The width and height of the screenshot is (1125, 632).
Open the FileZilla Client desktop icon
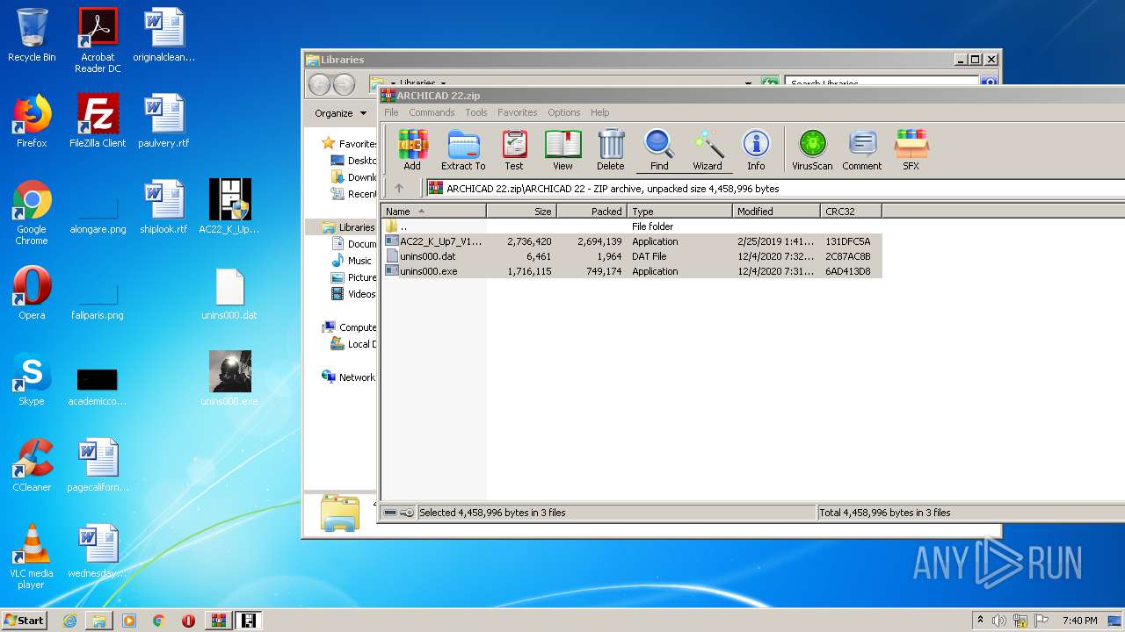pyautogui.click(x=98, y=121)
